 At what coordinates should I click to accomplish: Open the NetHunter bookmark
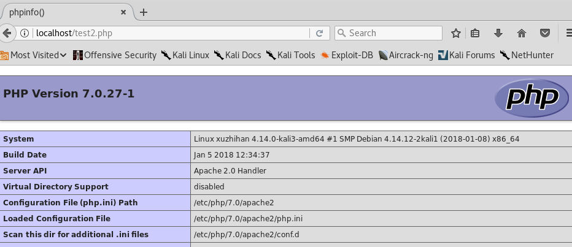[527, 55]
